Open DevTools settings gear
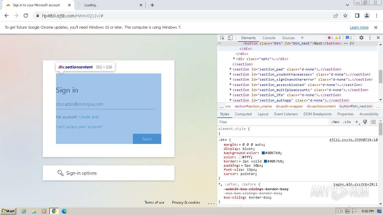This screenshot has width=383, height=215. pos(361,38)
